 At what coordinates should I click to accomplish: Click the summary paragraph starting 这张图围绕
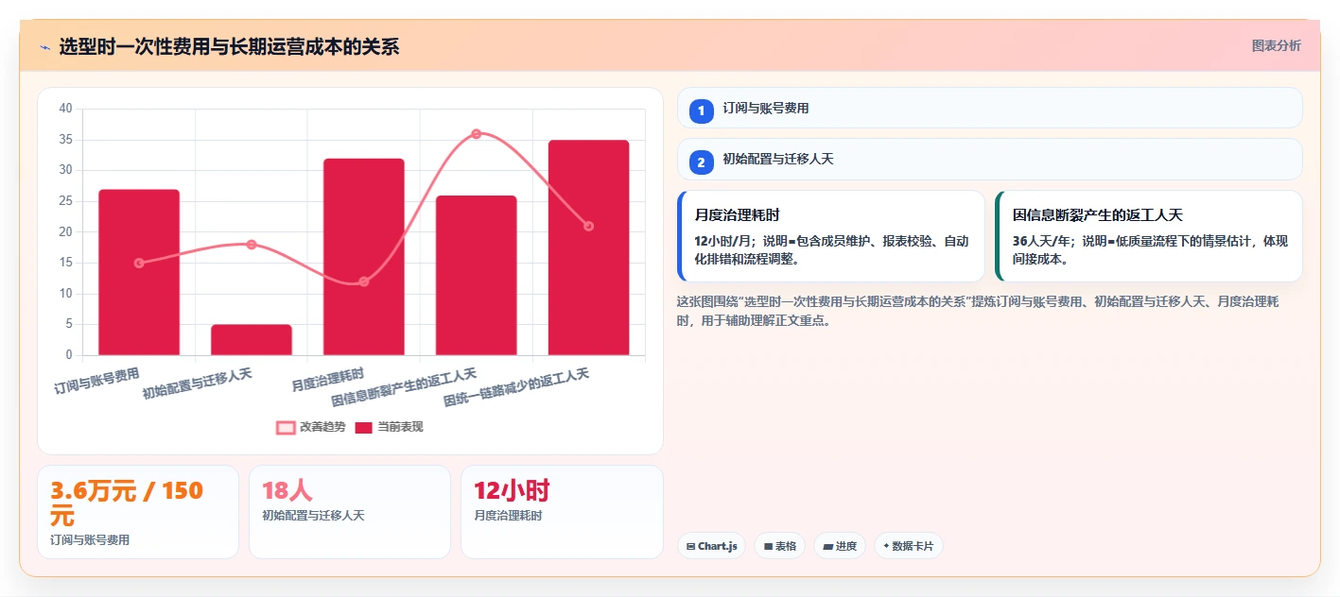978,311
